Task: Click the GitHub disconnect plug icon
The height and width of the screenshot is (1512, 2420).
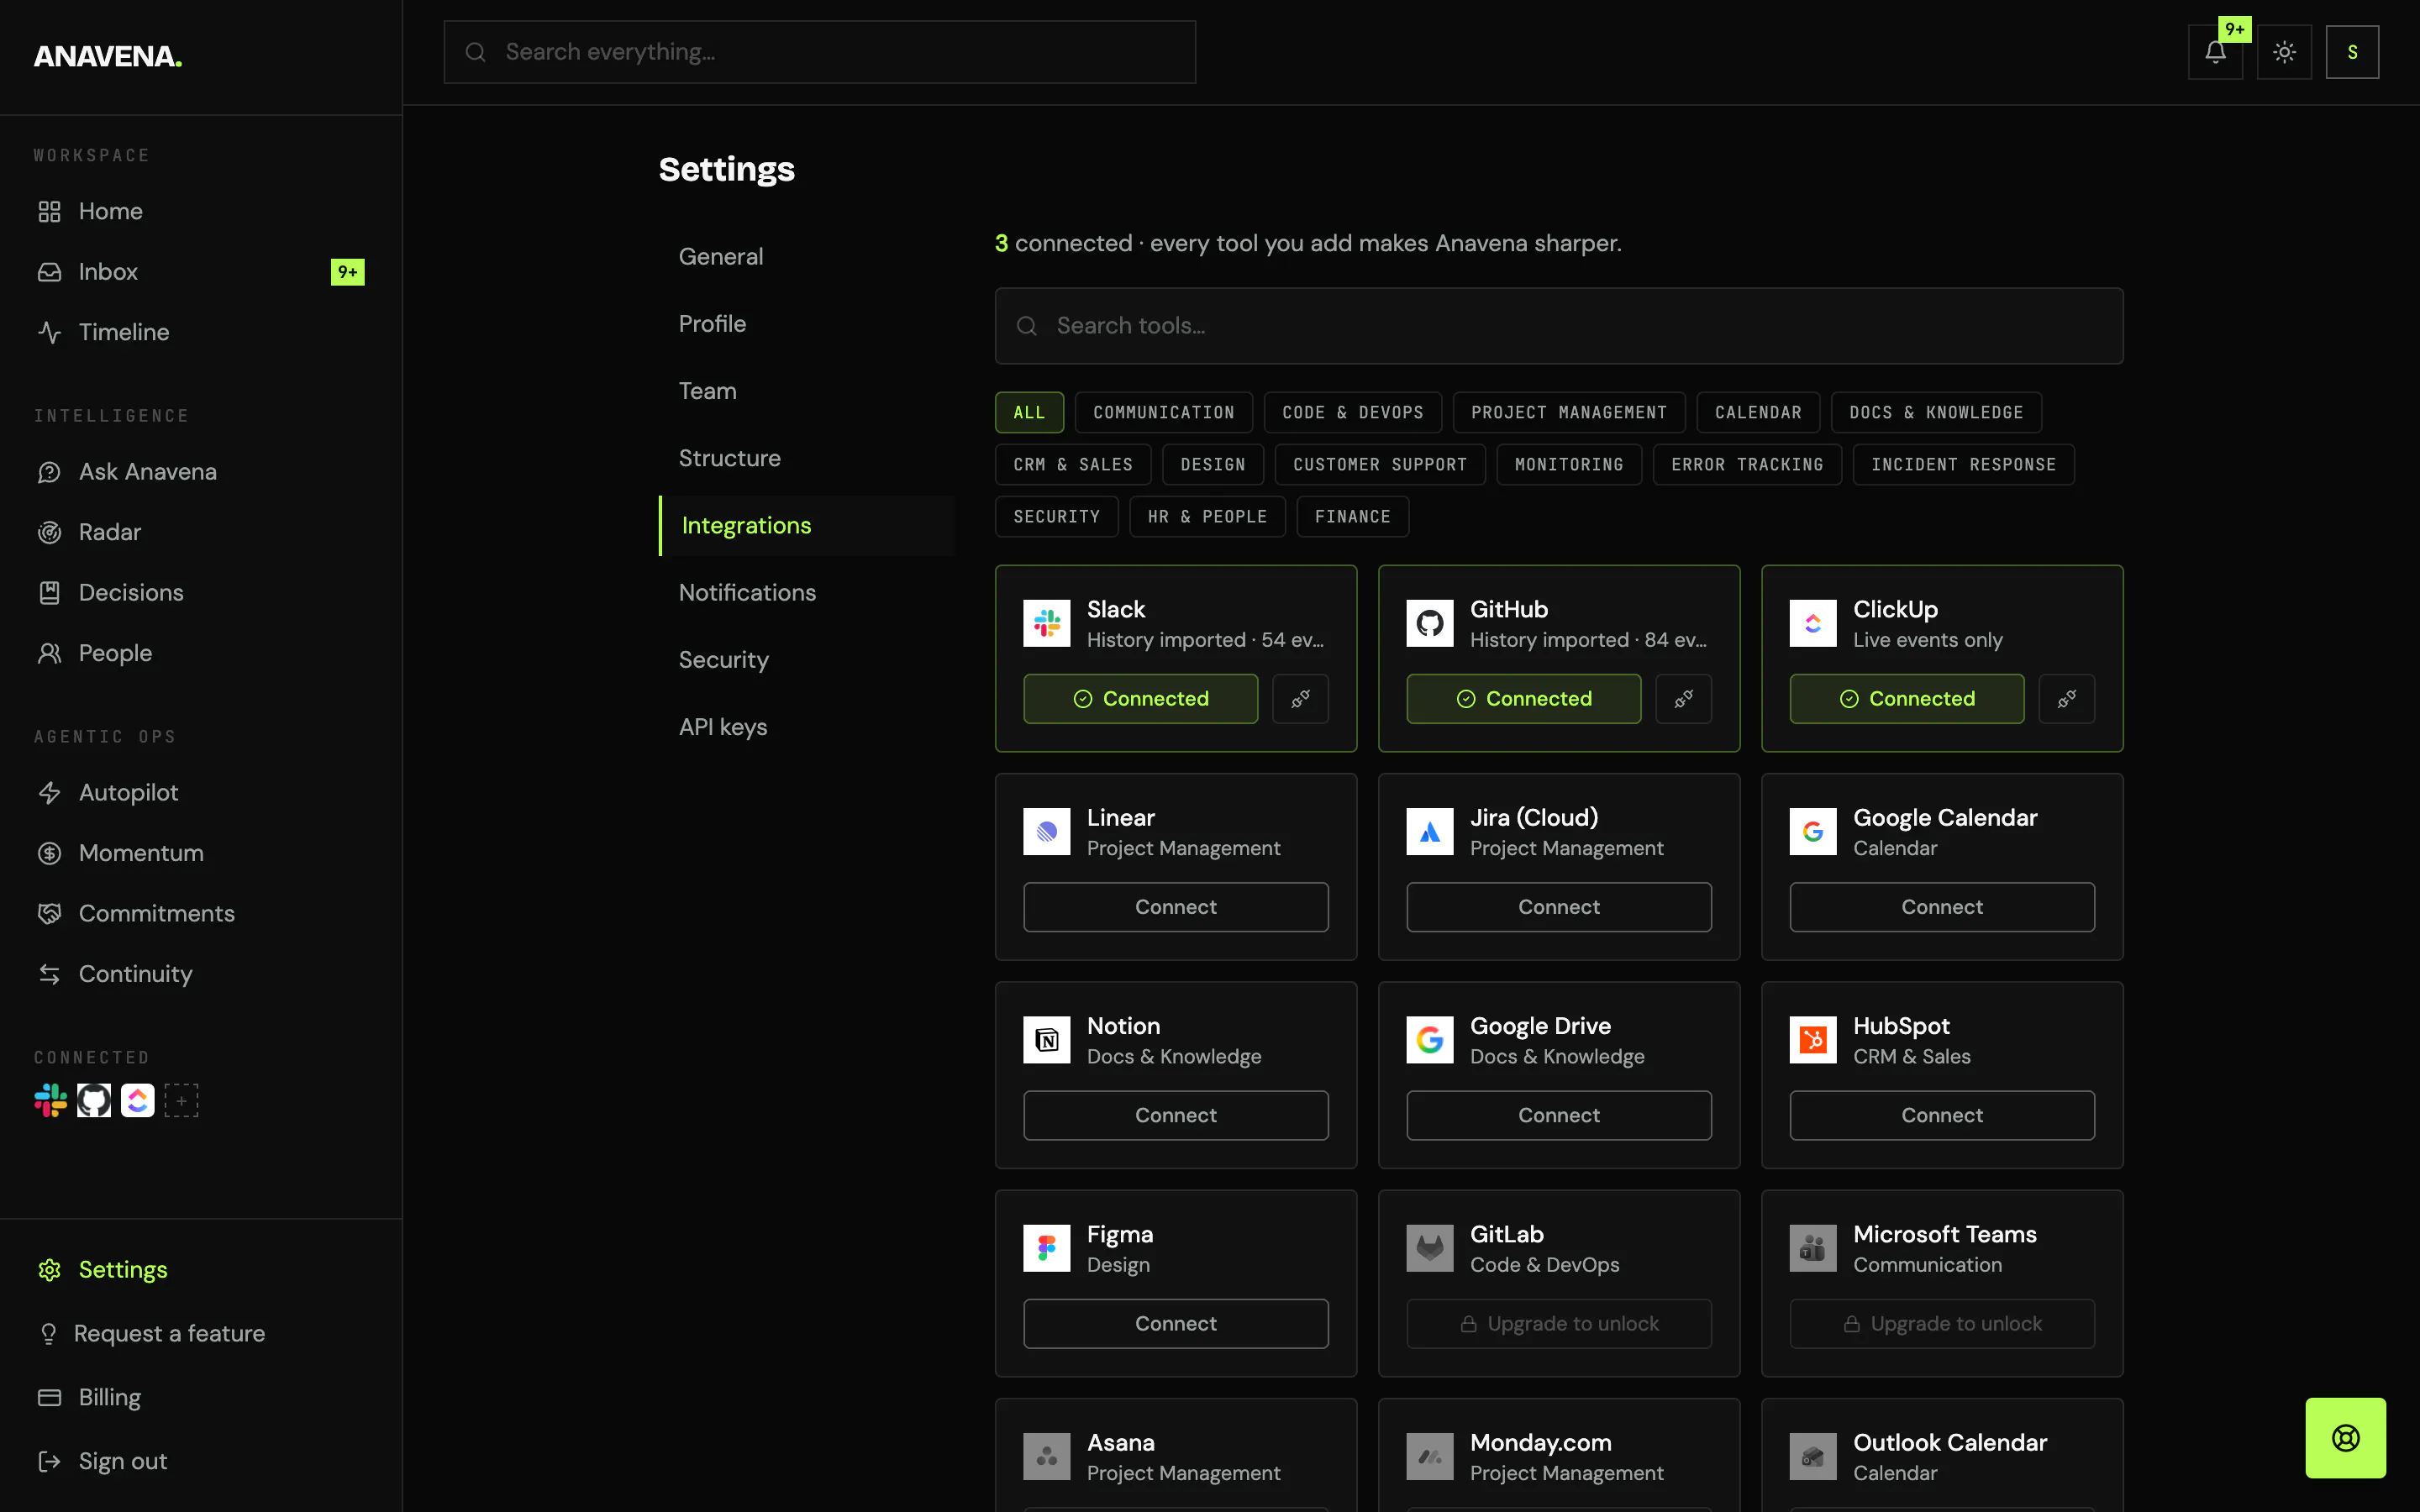Action: [x=1683, y=698]
